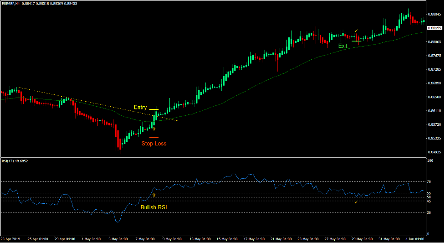The height and width of the screenshot is (243, 445).
Task: Click the RSI(17) indicator label
Action: [x=9, y=161]
